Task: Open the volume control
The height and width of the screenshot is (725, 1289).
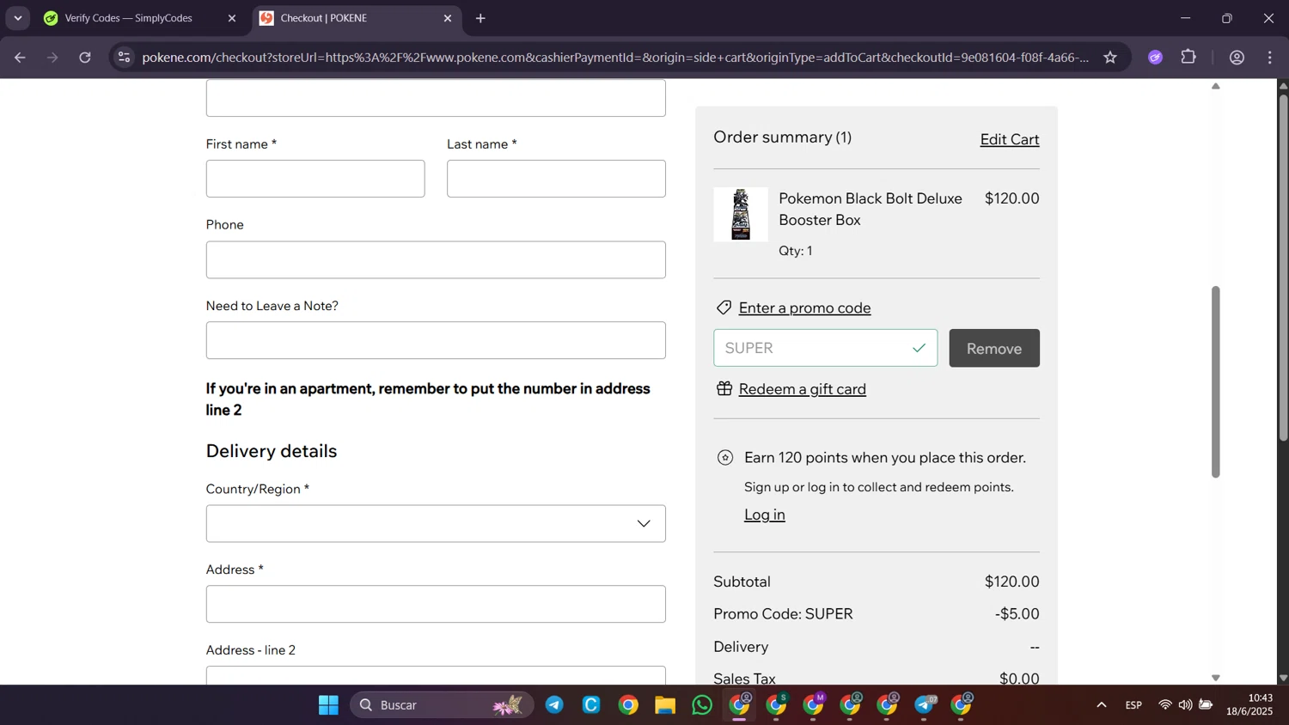Action: click(x=1185, y=705)
